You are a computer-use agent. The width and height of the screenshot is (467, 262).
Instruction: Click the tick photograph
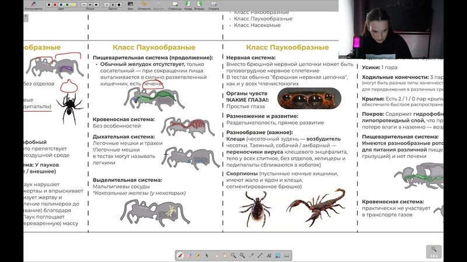256,210
